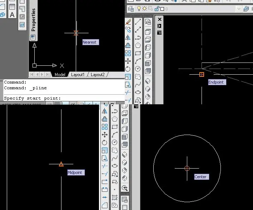Switch to SW Isometric view in the lower View toolbar

tap(125, 155)
